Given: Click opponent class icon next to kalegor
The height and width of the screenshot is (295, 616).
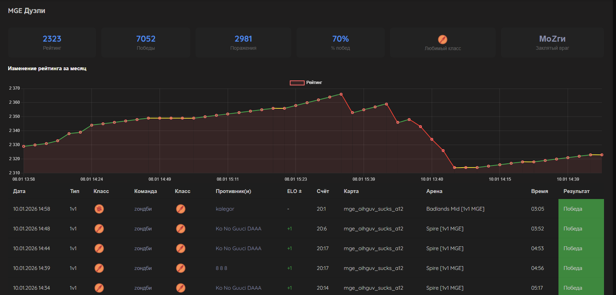Looking at the screenshot, I should pyautogui.click(x=180, y=209).
